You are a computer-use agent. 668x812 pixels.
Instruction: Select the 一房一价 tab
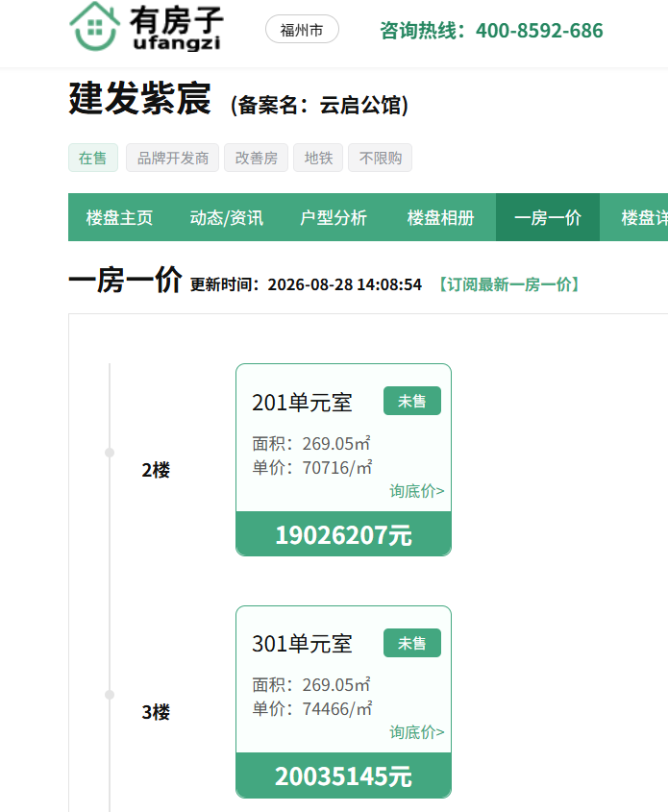[548, 217]
